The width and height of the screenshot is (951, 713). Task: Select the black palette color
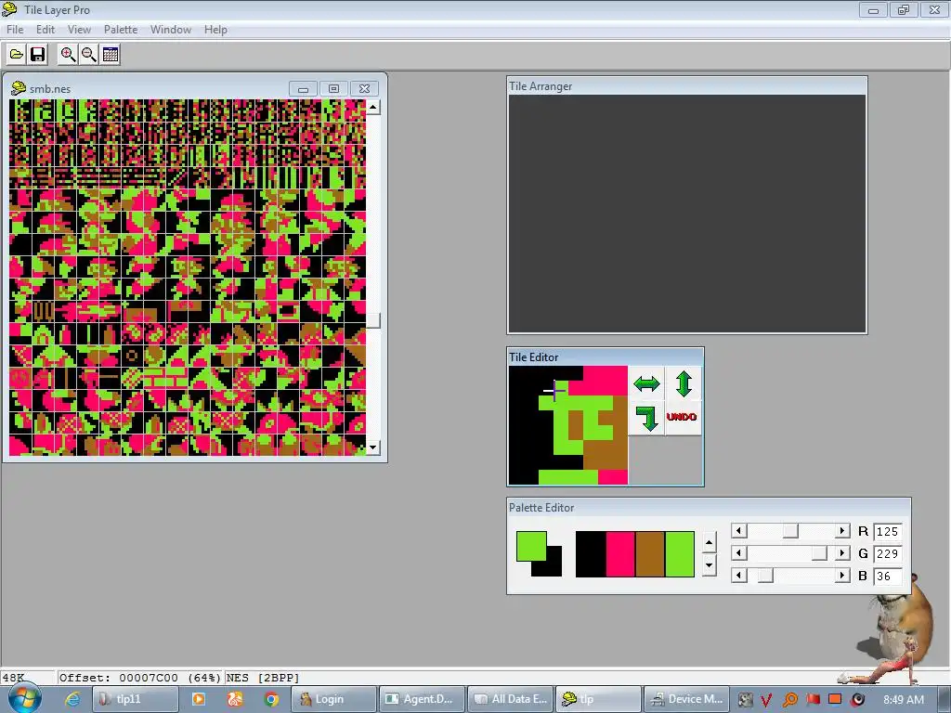[590, 554]
